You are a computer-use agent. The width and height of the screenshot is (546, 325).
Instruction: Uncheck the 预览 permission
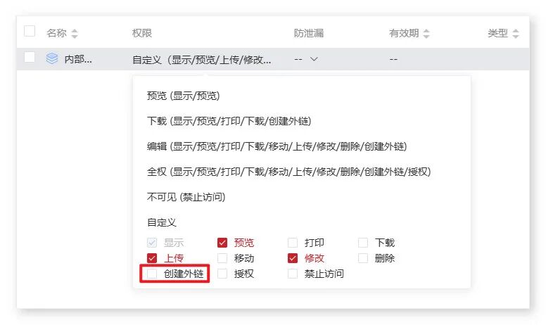(222, 243)
